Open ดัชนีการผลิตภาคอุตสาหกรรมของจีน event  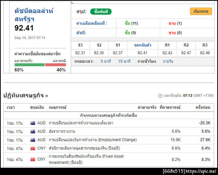click(x=84, y=148)
